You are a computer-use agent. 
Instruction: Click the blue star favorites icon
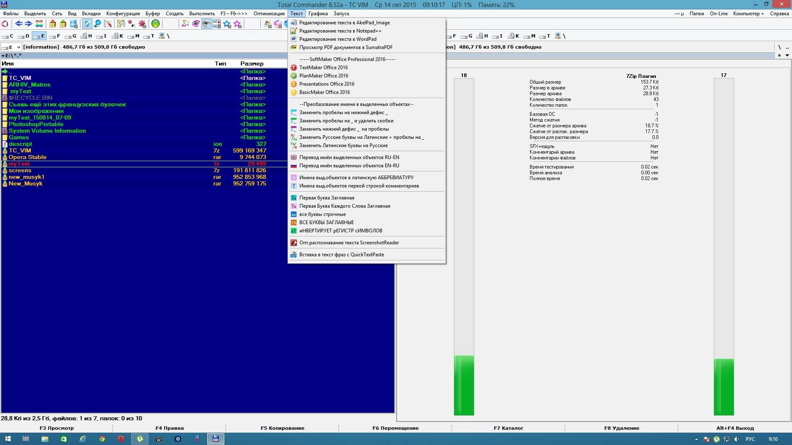(227, 23)
